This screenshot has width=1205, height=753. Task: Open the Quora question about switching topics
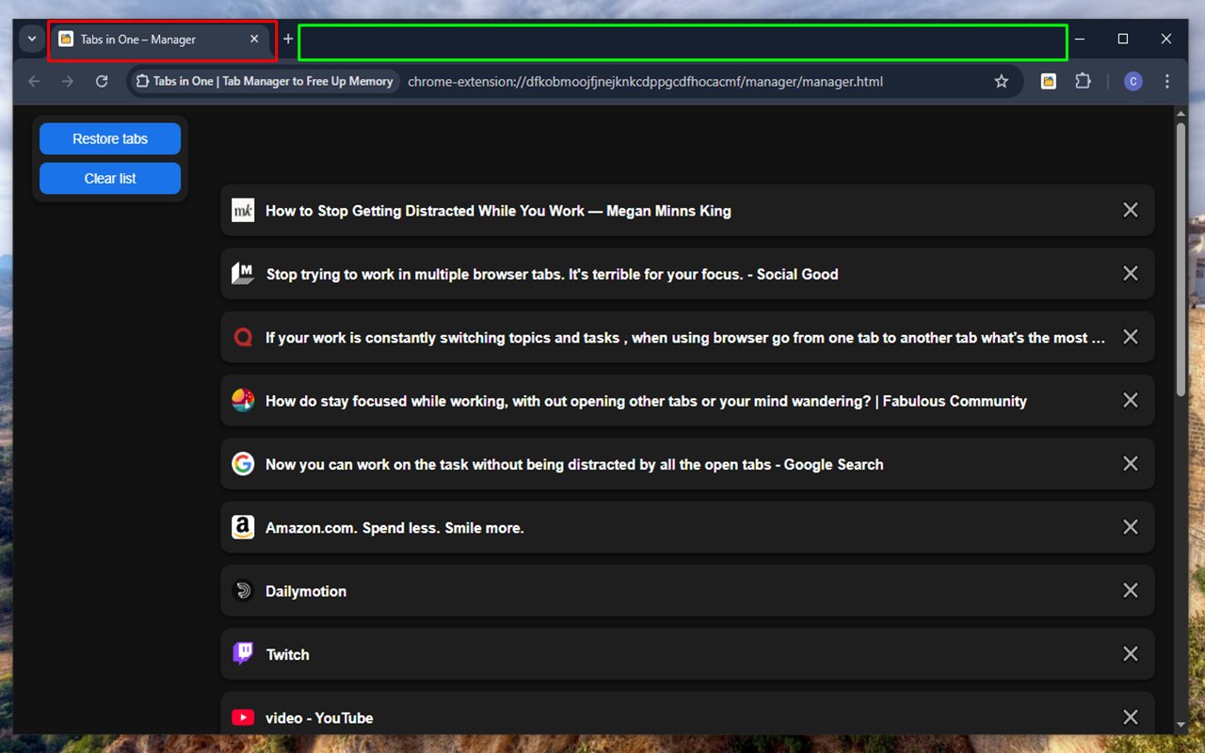[x=685, y=337]
